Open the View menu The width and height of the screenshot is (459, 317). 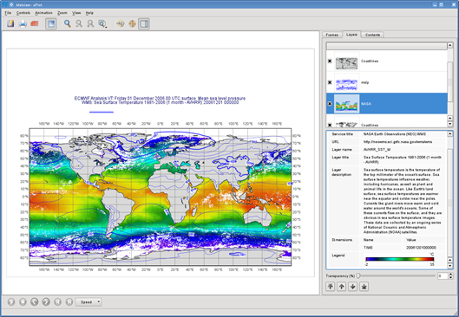76,13
